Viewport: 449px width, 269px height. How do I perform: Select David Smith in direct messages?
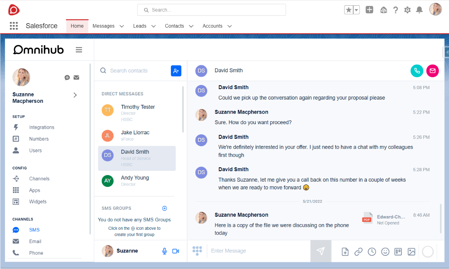(x=137, y=158)
